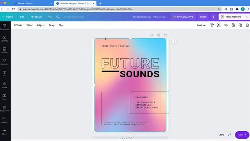Open the File menu
250x141 pixels.
(x=22, y=17)
